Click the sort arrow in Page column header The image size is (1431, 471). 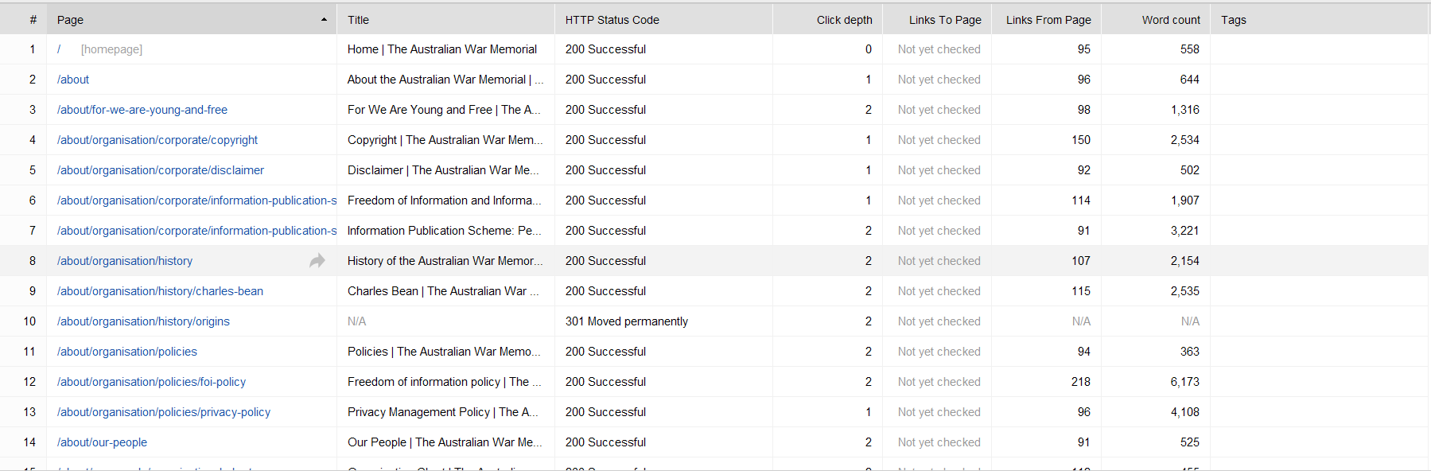[324, 20]
